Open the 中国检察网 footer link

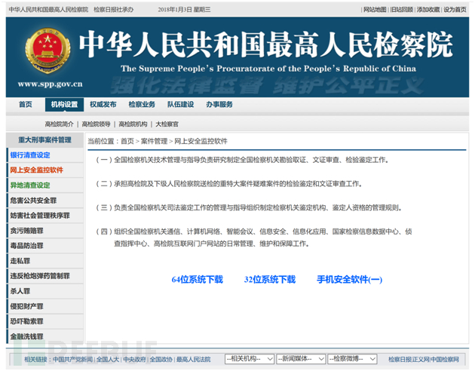(445, 360)
